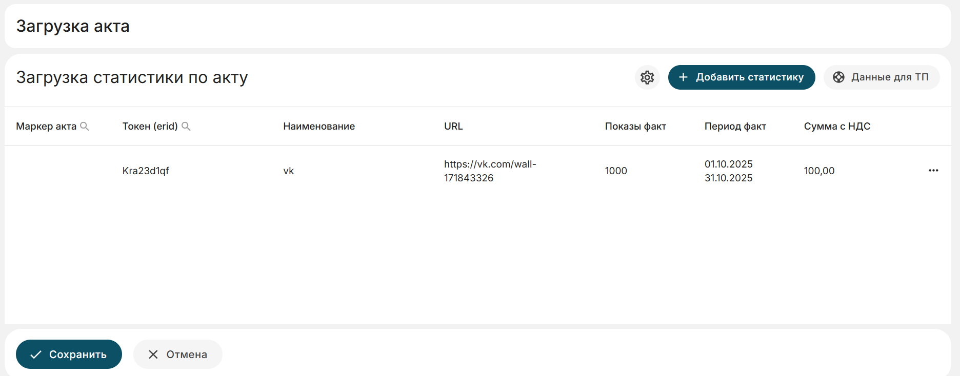Save the act with Сохранить
Viewport: 960px width, 376px height.
tap(69, 354)
